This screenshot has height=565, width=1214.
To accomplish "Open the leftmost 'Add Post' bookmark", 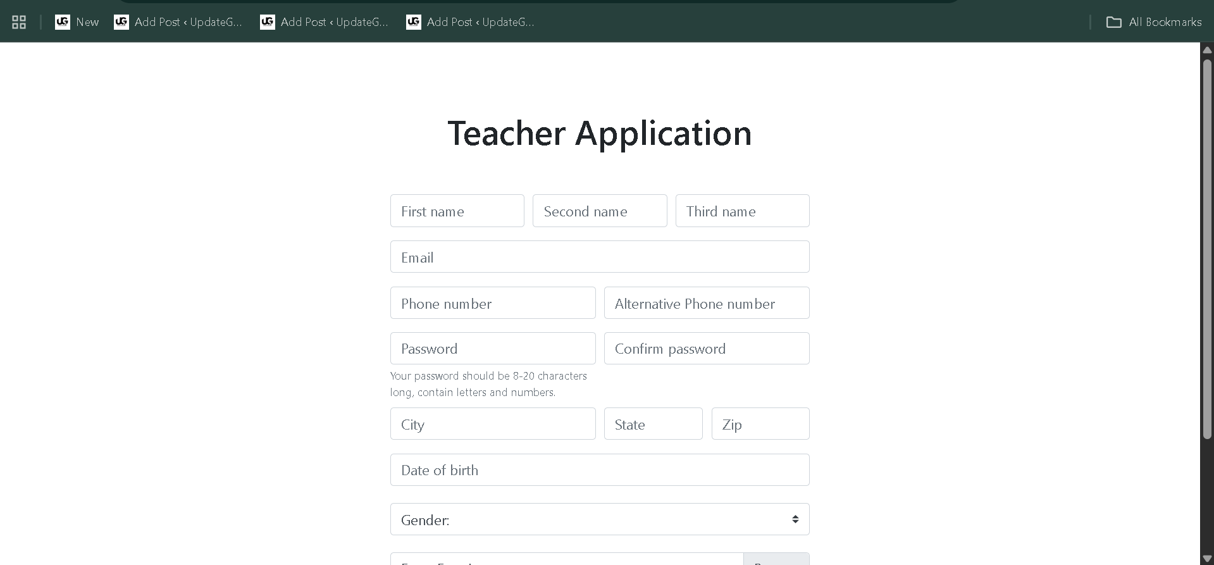I will (178, 22).
